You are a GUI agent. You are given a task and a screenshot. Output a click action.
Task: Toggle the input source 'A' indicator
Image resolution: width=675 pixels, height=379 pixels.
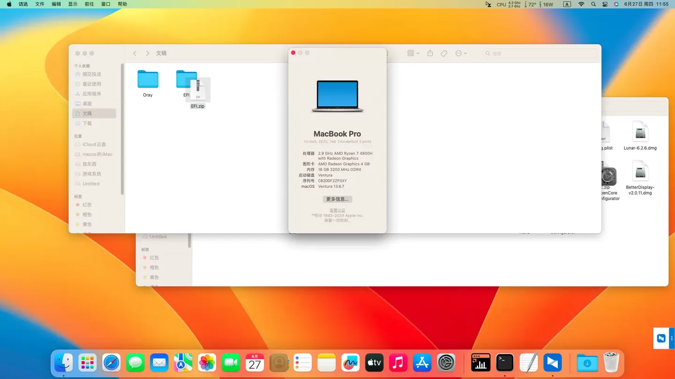pos(567,4)
